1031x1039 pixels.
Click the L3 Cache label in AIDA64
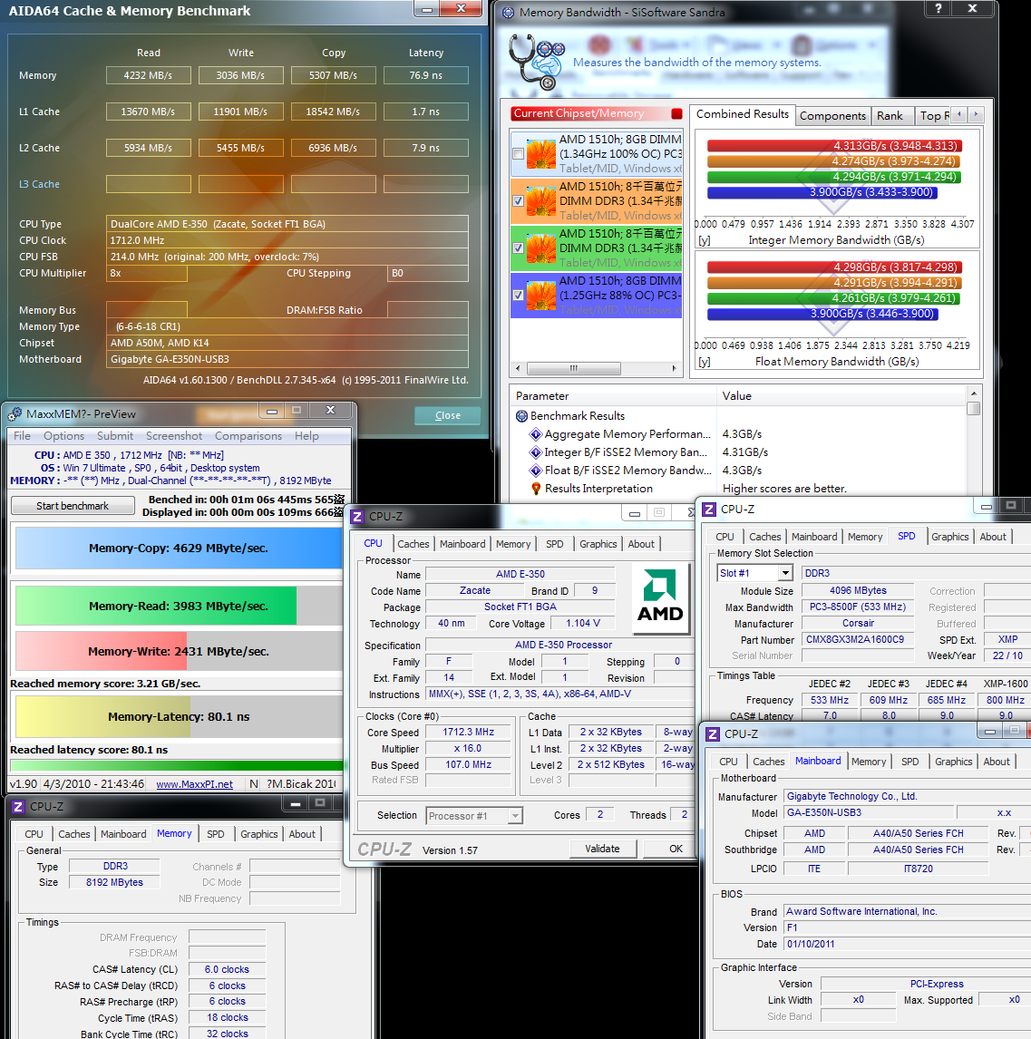pyautogui.click(x=39, y=184)
